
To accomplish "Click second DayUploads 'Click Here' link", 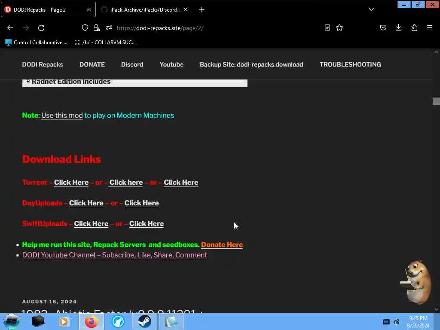I will click(x=141, y=203).
